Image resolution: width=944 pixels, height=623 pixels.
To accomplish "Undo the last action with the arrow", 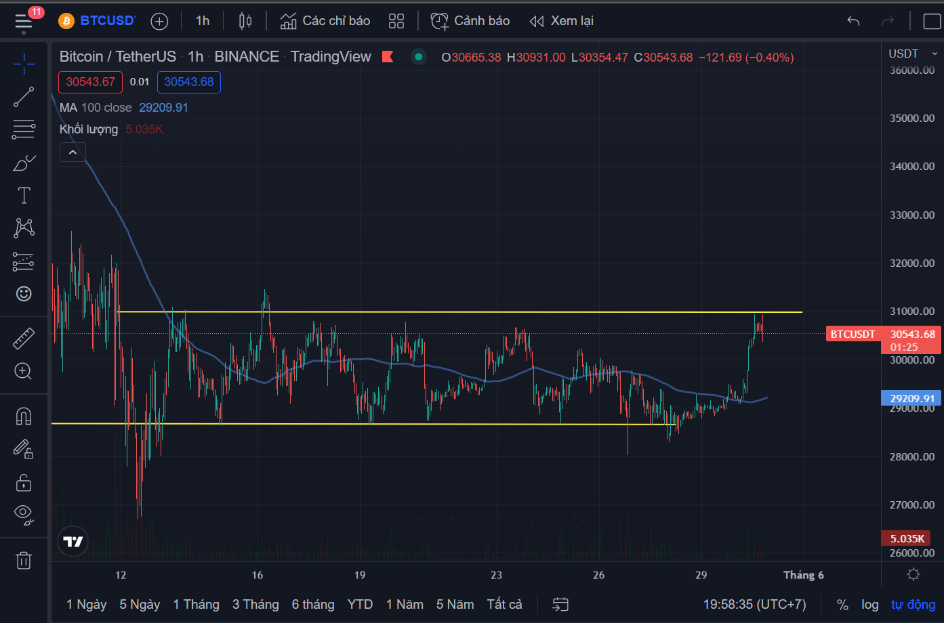I will pos(853,21).
